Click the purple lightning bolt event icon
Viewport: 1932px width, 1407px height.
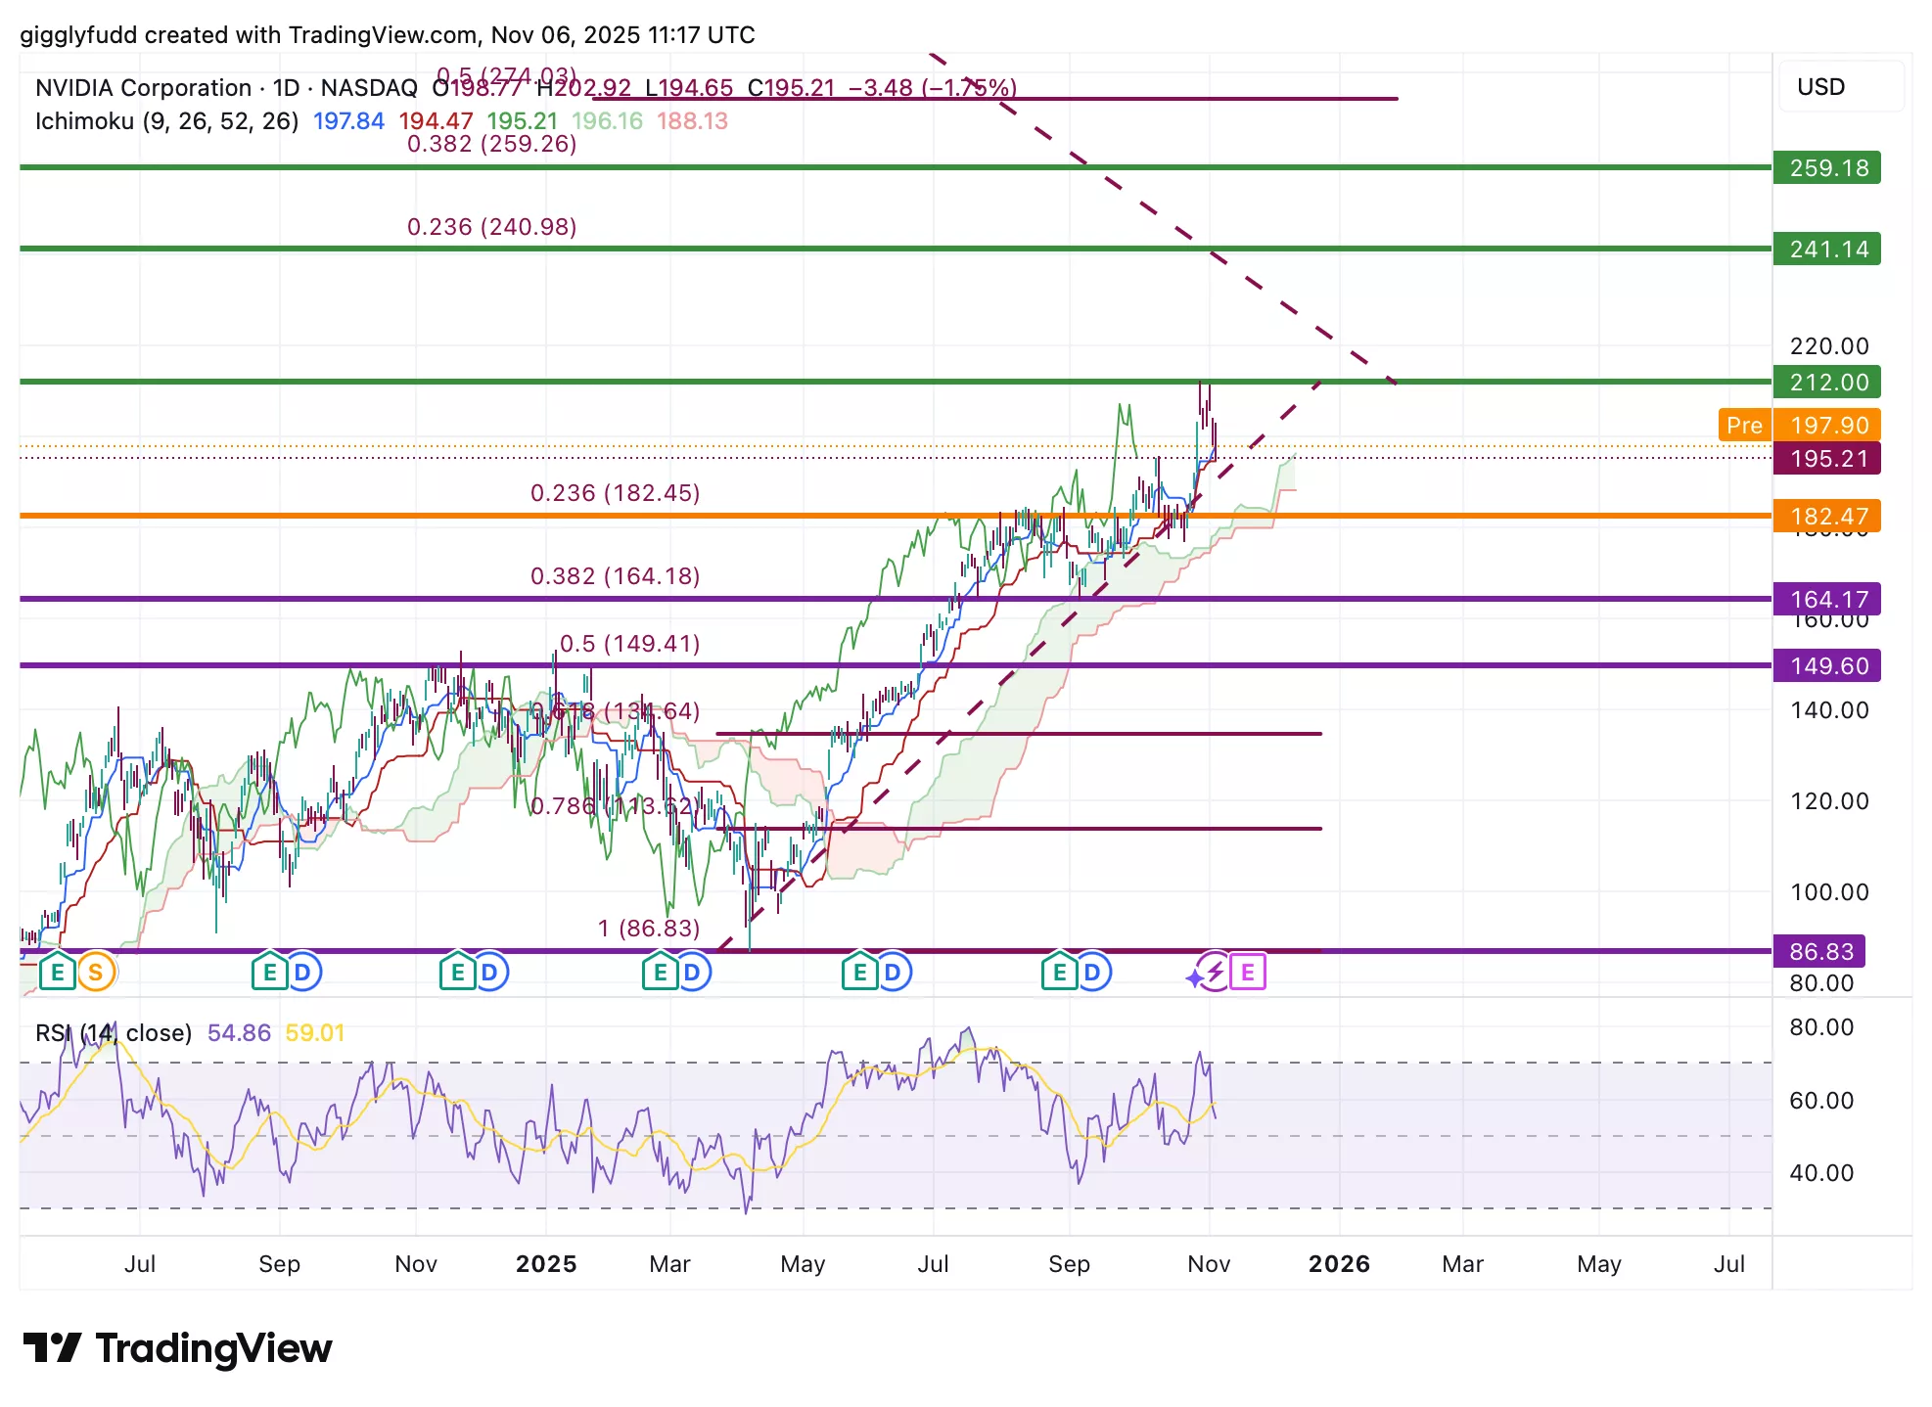tap(1215, 972)
